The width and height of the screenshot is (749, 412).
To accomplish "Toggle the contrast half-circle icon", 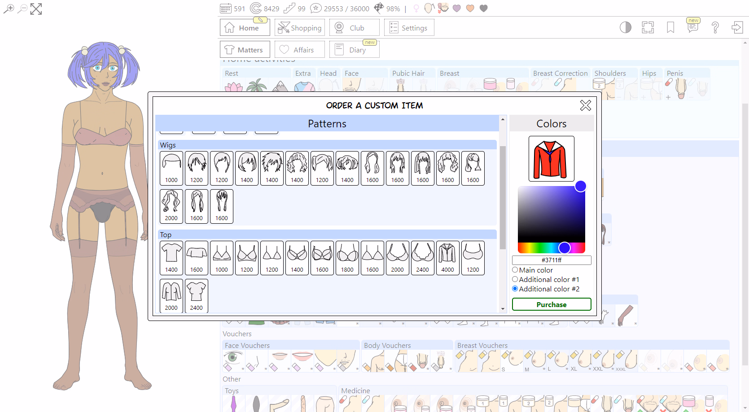I will pos(625,28).
